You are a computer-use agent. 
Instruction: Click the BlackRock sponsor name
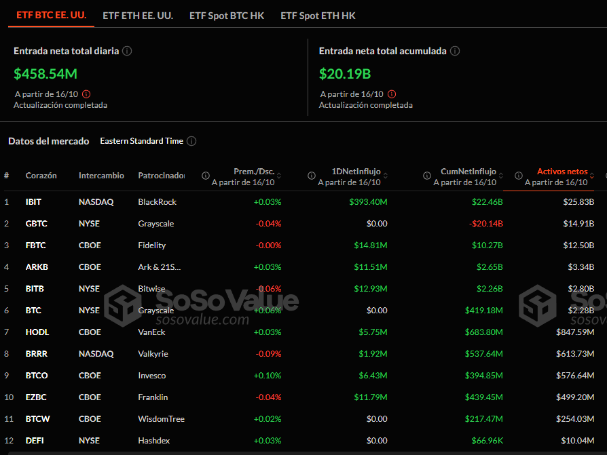156,201
